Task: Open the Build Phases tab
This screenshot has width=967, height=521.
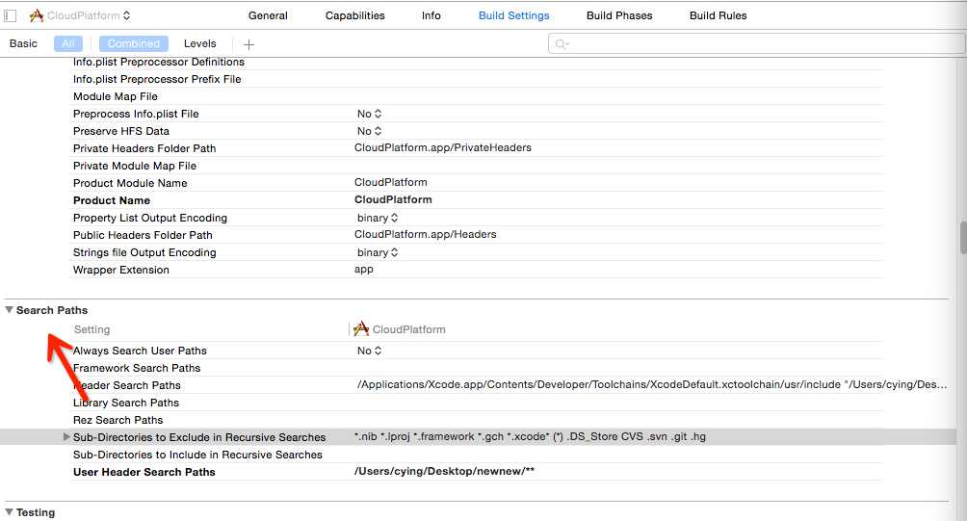Action: [619, 15]
